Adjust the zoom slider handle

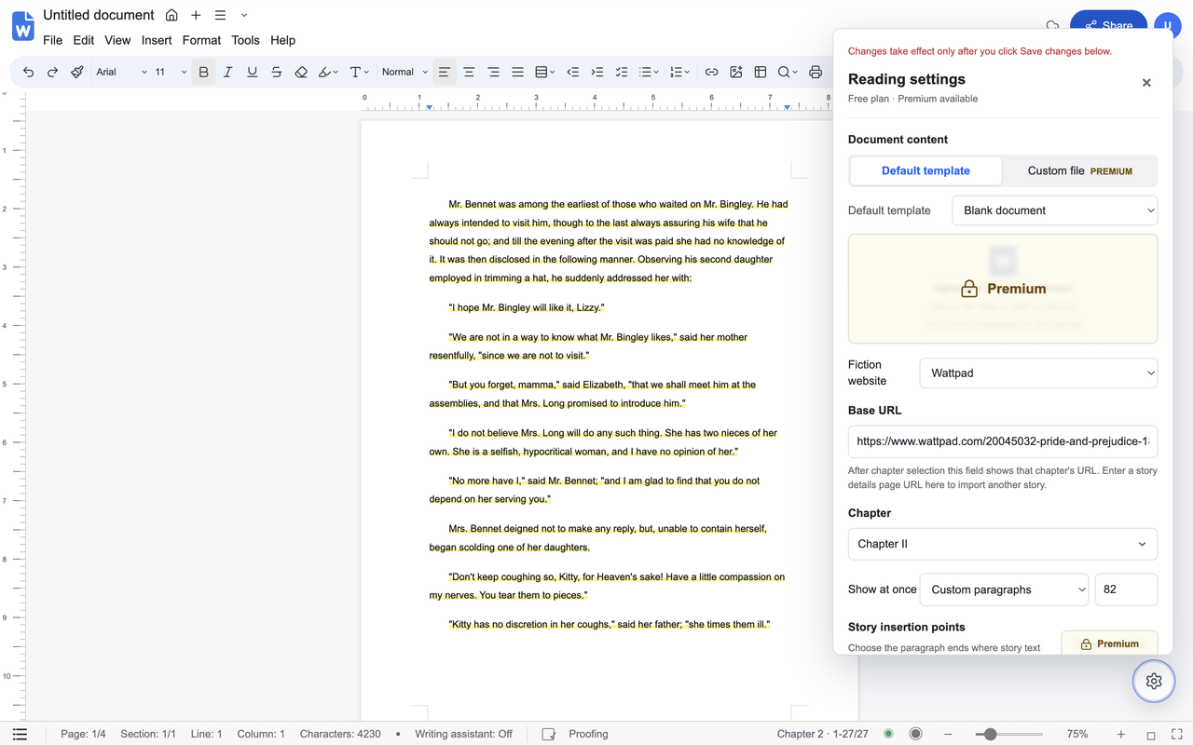[x=990, y=734]
